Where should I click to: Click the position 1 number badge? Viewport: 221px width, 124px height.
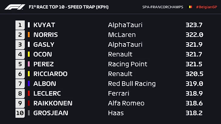click(20, 25)
